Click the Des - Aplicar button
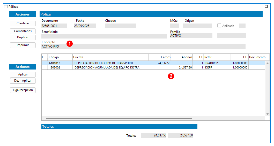This screenshot has width=274, height=146. coord(23,81)
